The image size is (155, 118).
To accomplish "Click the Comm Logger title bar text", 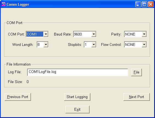I will (18, 5).
